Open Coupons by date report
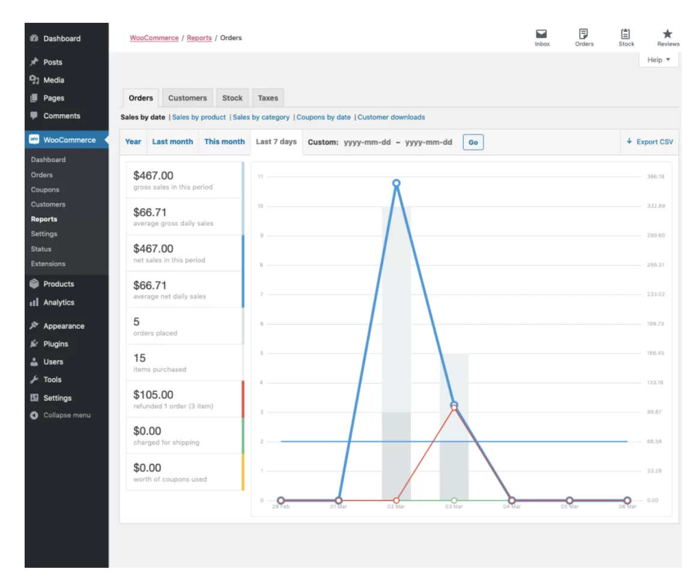 click(324, 118)
